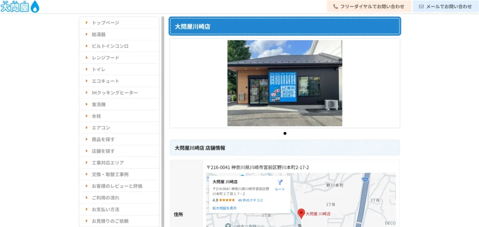Viewport: 479px width, 227px height.
Task: Select IHクッキングヒーター from the sidebar
Action: [x=115, y=92]
